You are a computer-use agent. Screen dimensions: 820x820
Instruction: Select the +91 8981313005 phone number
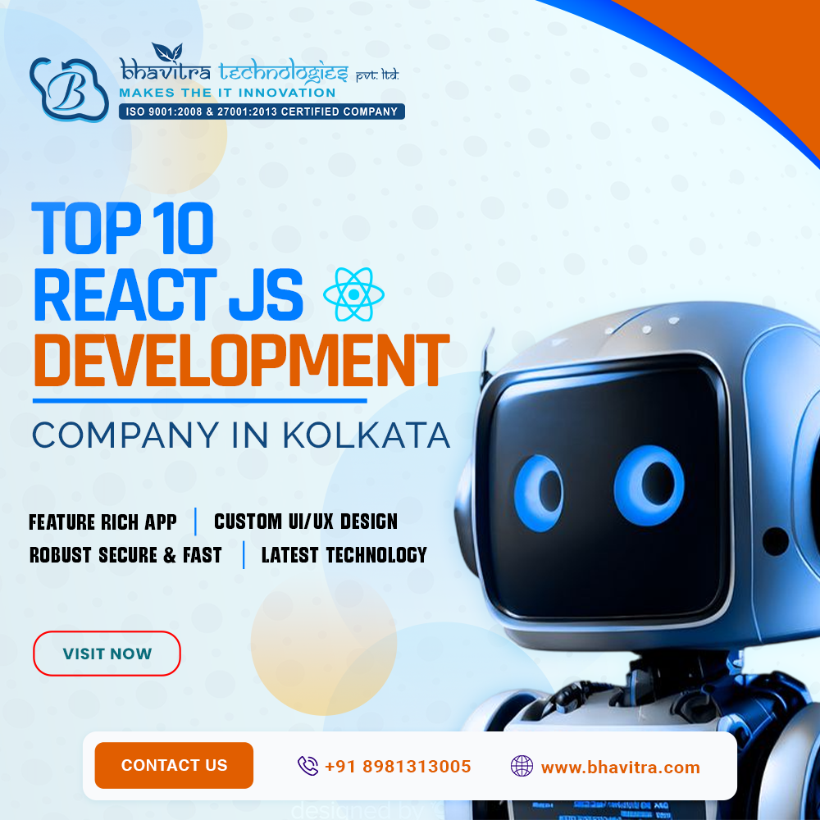[x=398, y=766]
